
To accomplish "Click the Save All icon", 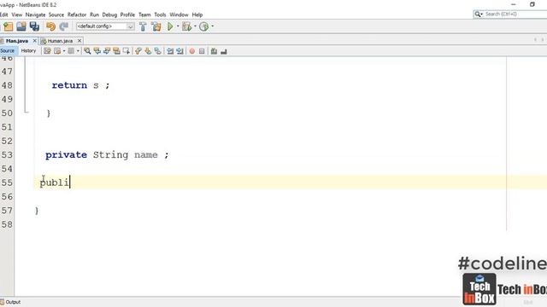I will (34, 26).
